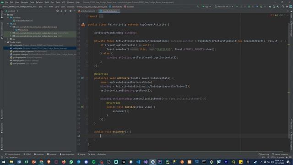The width and height of the screenshot is (293, 165).
Task: Click the account avatar icon in toolbar
Action: [x=291, y=6]
